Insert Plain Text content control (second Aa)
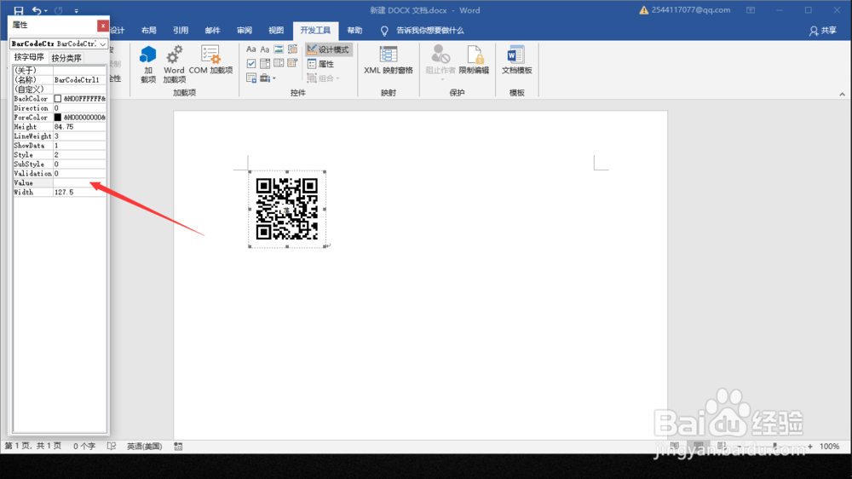This screenshot has height=479, width=852. coord(265,49)
